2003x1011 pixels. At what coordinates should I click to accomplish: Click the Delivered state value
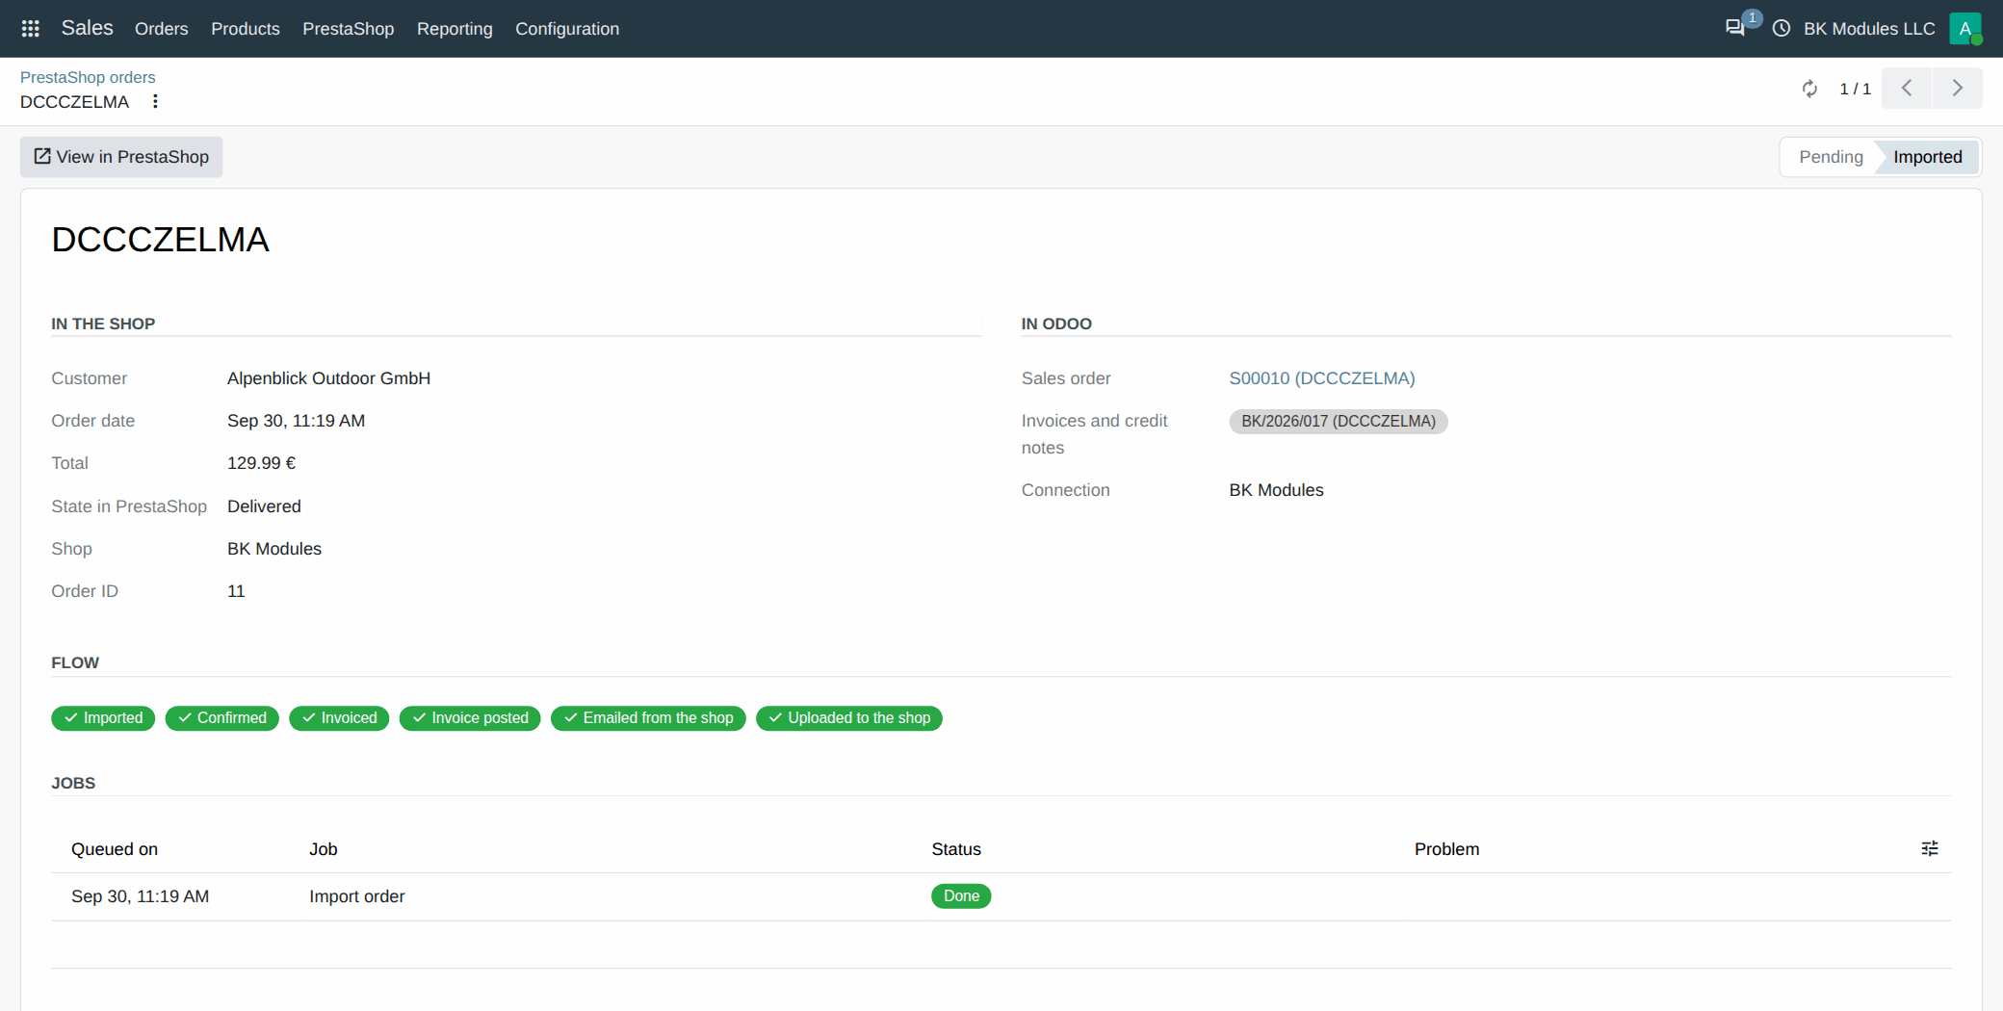click(264, 506)
